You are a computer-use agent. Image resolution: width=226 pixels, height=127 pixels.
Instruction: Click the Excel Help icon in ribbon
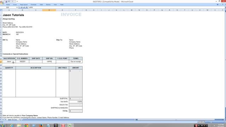point(218,5)
